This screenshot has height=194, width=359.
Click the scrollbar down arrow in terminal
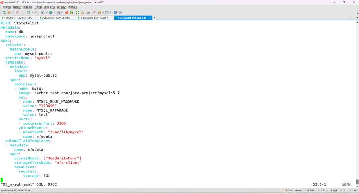click(x=357, y=186)
